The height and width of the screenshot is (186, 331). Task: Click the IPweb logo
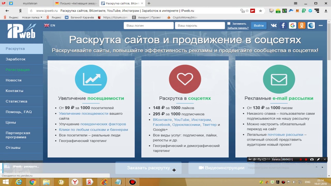pos(21,31)
